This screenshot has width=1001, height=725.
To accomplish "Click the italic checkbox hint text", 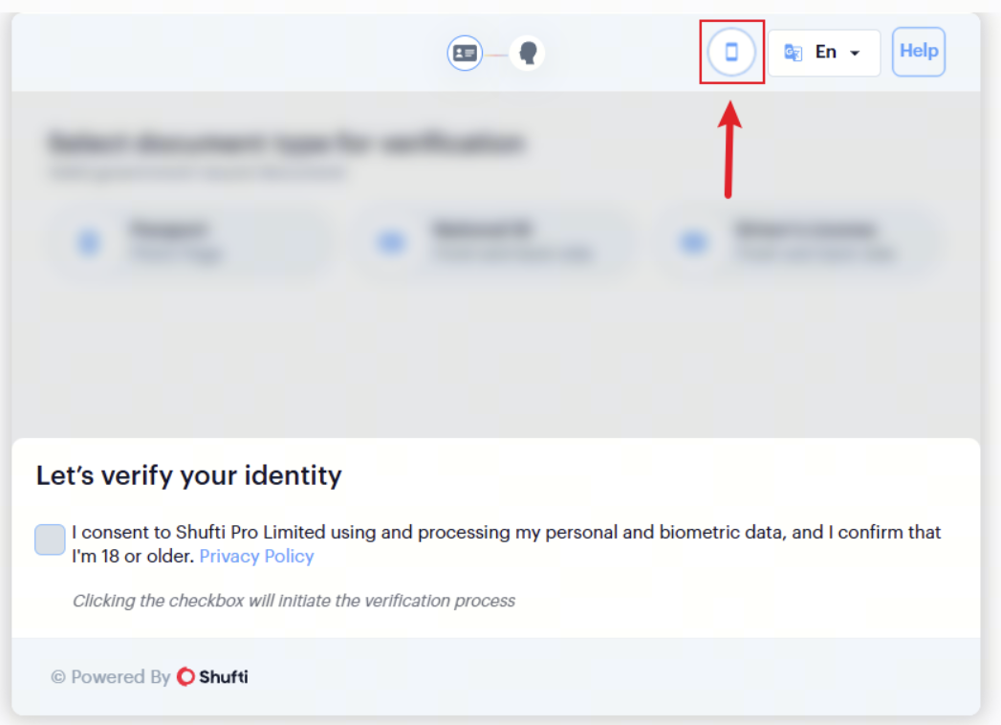I will [294, 601].
